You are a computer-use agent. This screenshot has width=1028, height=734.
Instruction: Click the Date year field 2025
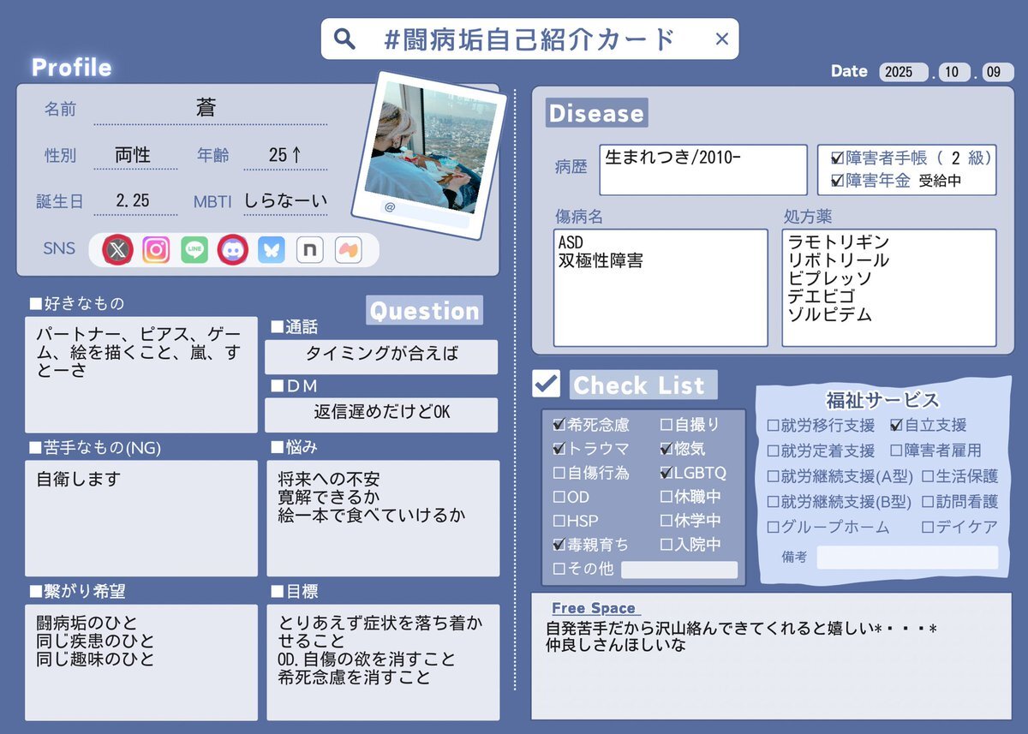[904, 72]
